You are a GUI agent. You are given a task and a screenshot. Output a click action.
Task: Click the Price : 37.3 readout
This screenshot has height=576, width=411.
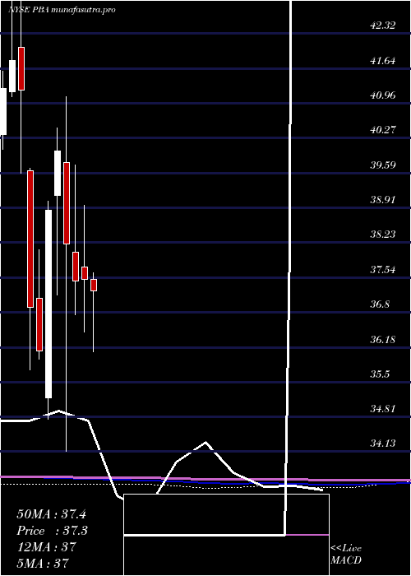pyautogui.click(x=52, y=531)
